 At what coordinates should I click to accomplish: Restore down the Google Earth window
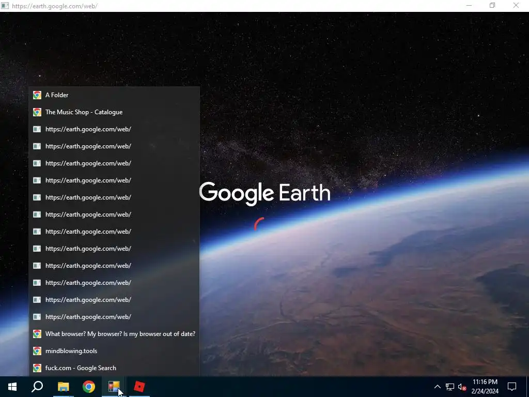(492, 6)
